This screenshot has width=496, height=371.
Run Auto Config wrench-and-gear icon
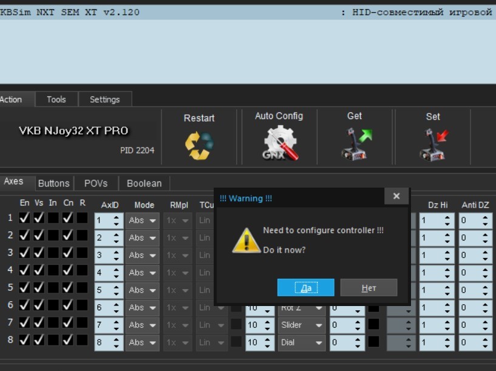[280, 143]
